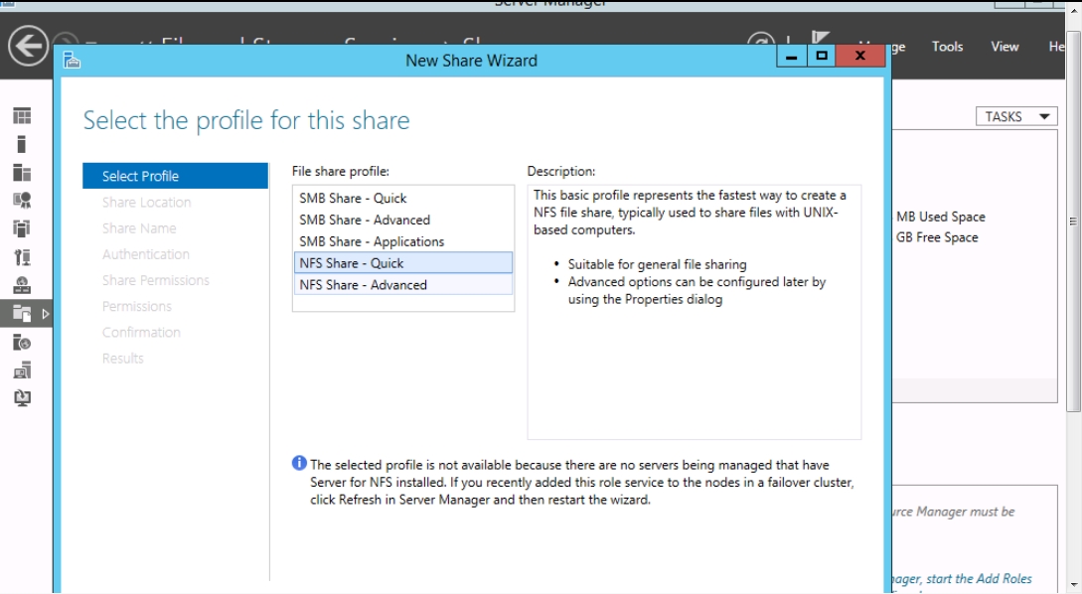The height and width of the screenshot is (594, 1082).
Task: Click the wrench-and-server role icon in sidebar
Action: click(18, 254)
